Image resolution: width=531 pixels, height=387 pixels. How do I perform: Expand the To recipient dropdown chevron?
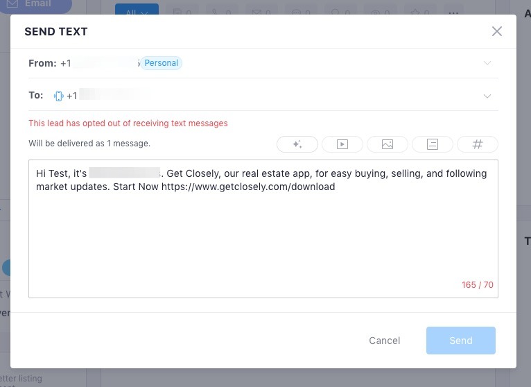[487, 96]
